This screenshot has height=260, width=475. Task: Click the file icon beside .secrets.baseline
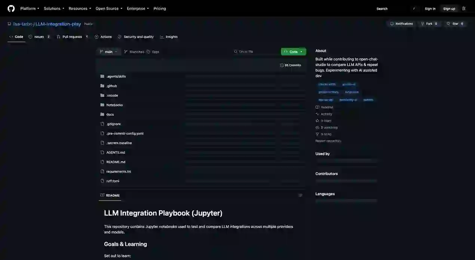pos(102,143)
